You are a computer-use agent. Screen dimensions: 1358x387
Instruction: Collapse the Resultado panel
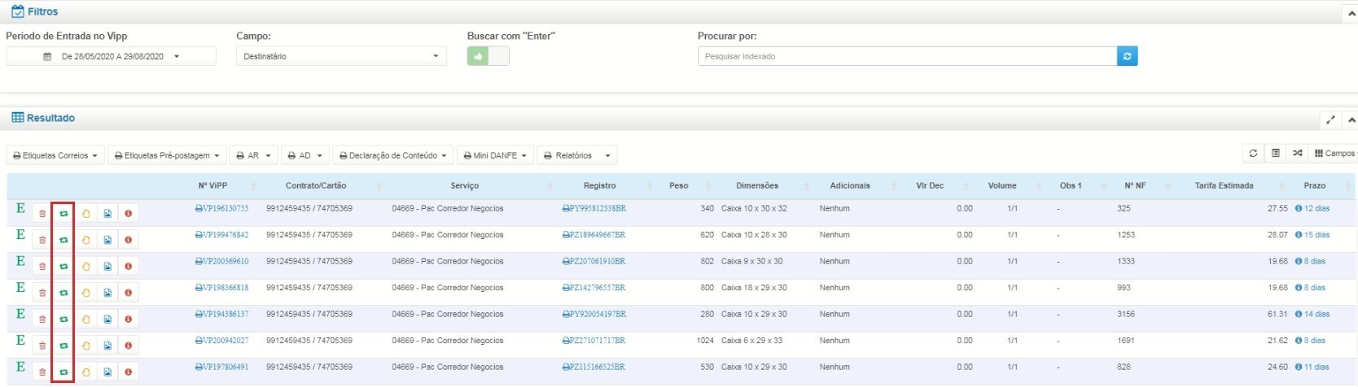[1351, 120]
